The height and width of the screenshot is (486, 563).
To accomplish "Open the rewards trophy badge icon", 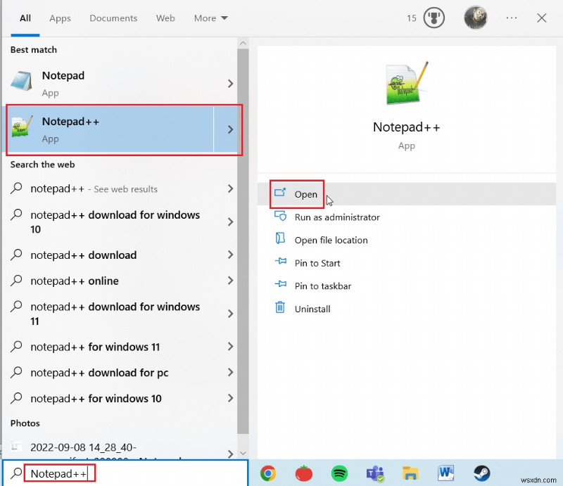I will pyautogui.click(x=434, y=18).
